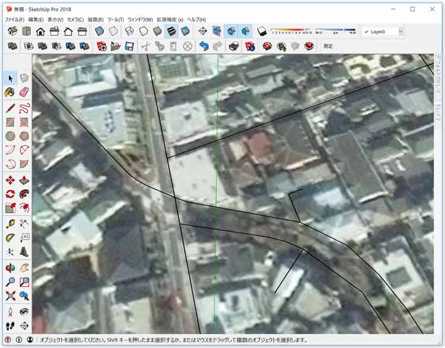Image resolution: width=445 pixels, height=348 pixels.
Task: Select the Rotate tool
Action: coord(11,194)
